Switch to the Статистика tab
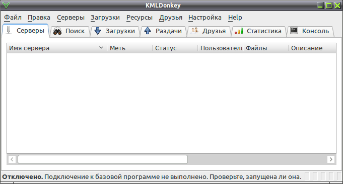This screenshot has width=343, height=184. 258,31
